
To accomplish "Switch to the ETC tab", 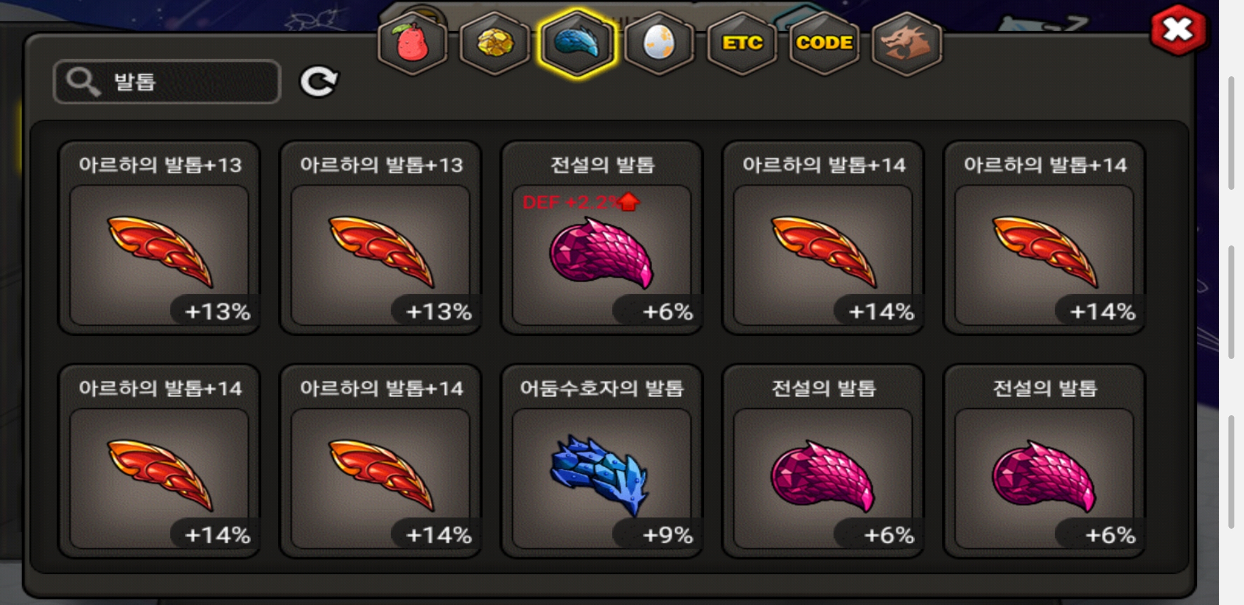I will point(742,44).
